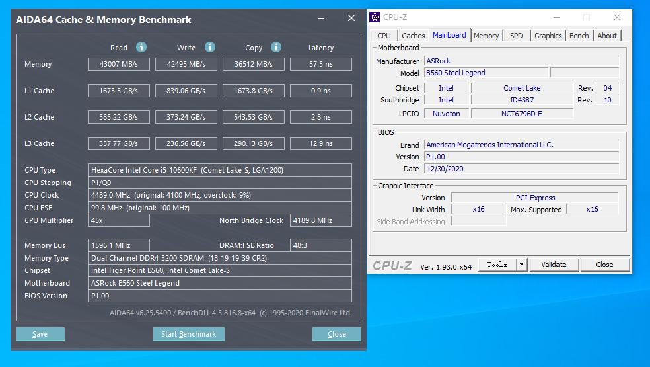Open the About tab
The height and width of the screenshot is (367, 650).
point(607,36)
